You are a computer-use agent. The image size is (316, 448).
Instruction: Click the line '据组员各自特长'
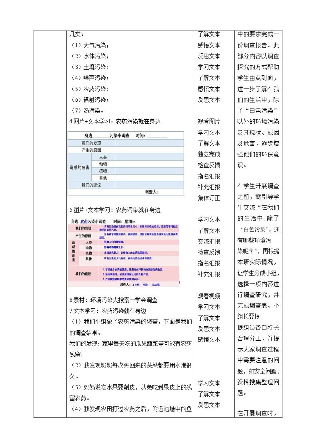coord(258,328)
